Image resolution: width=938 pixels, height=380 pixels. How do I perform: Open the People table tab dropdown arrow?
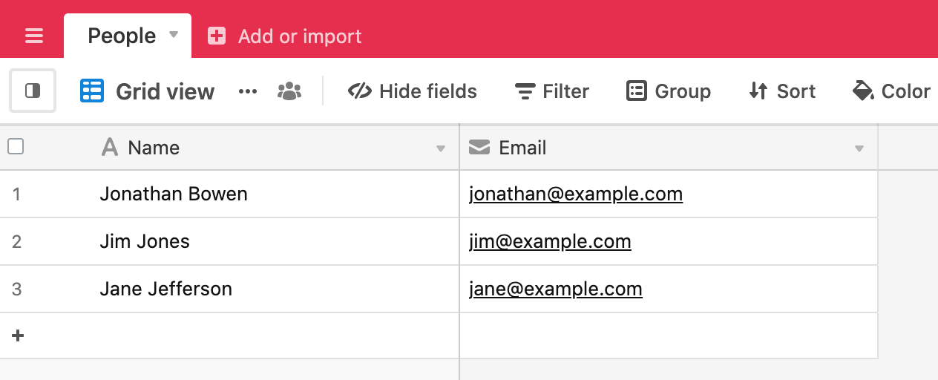174,34
